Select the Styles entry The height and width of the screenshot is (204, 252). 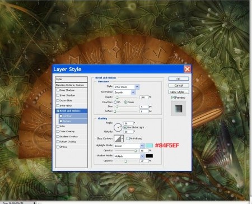(71, 79)
